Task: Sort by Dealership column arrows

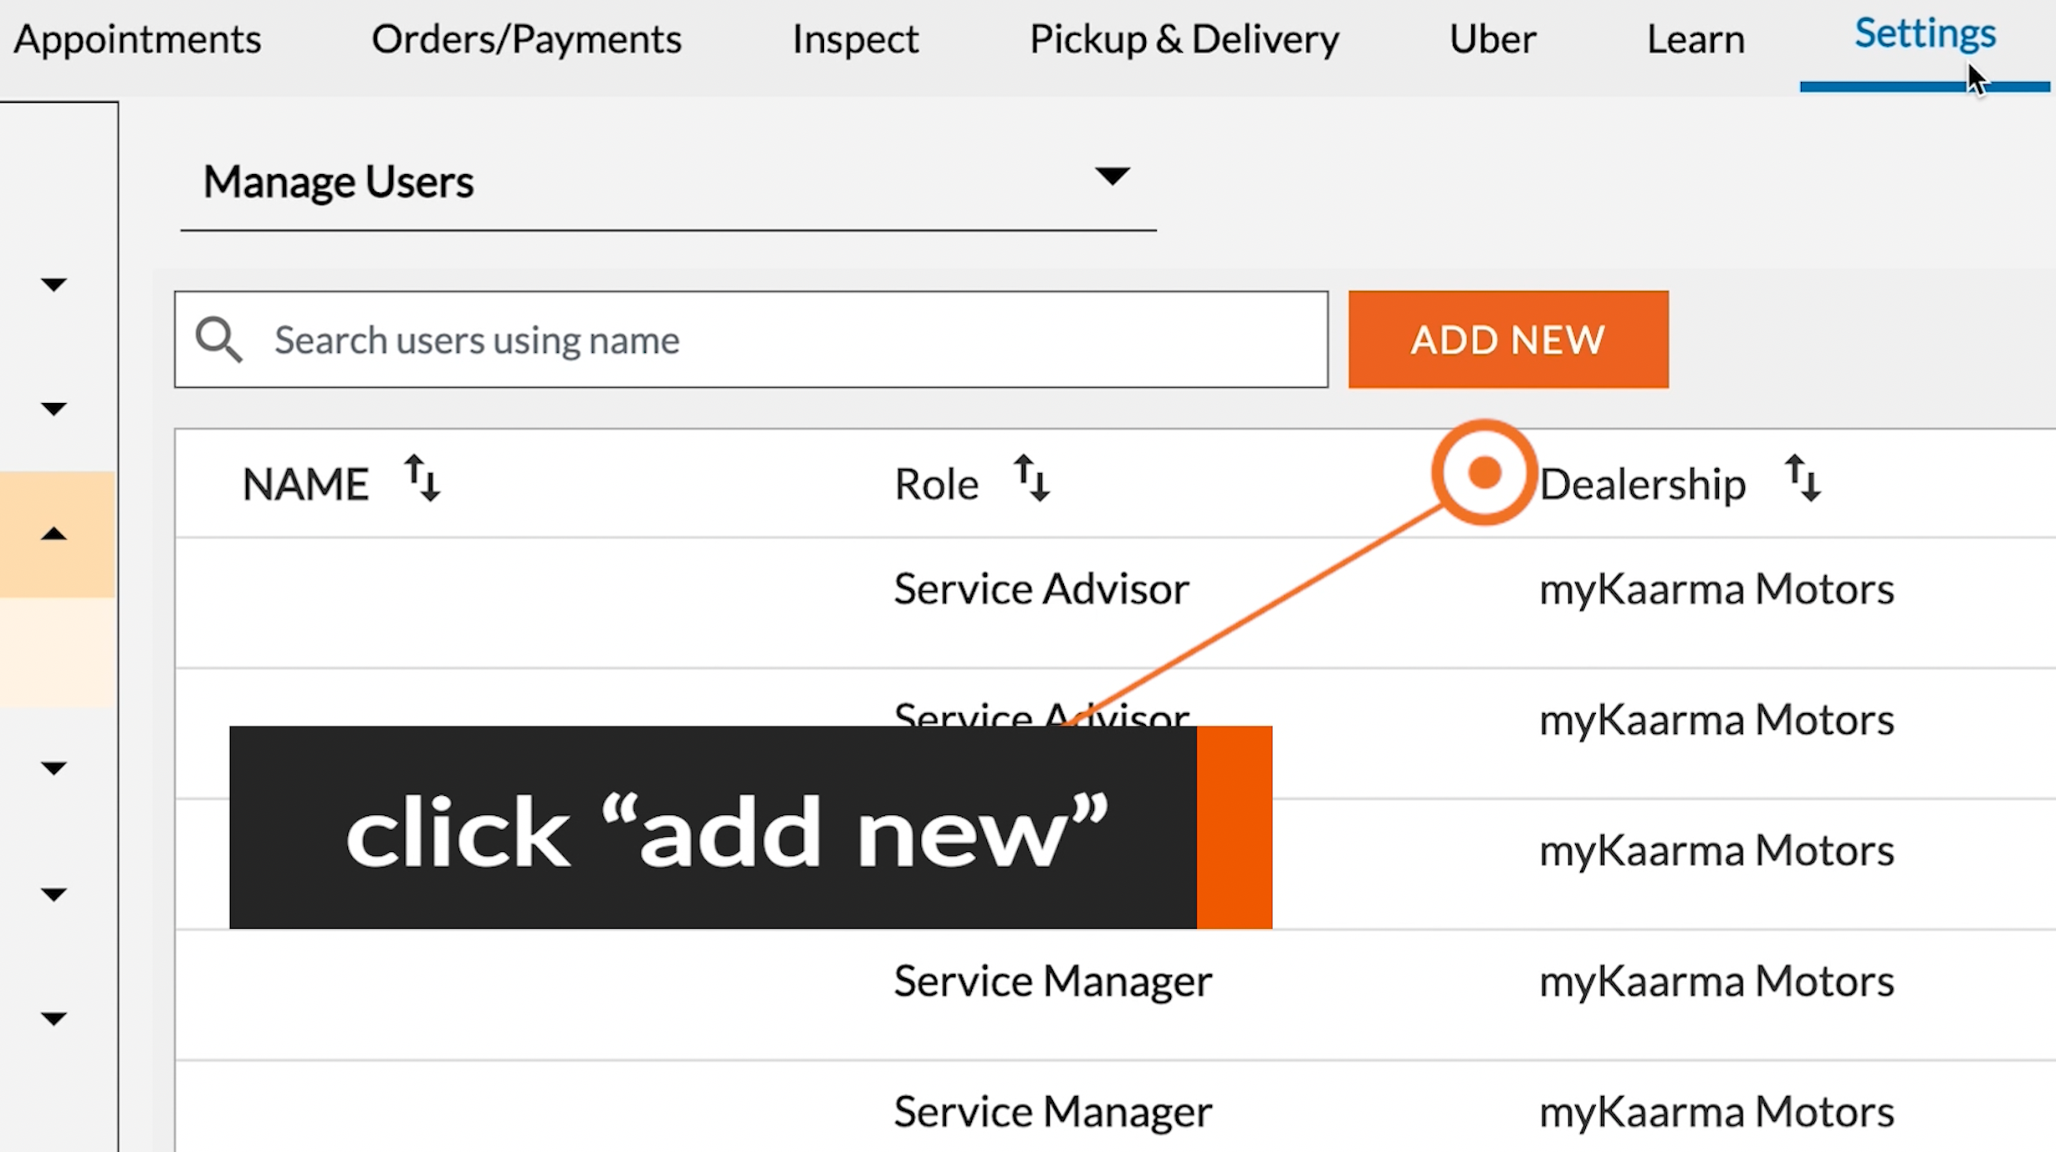Action: [1803, 478]
